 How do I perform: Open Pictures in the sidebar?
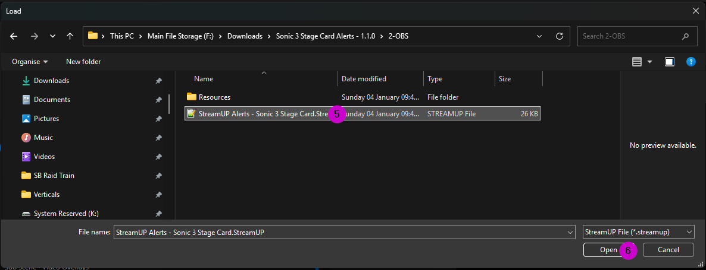tap(46, 119)
